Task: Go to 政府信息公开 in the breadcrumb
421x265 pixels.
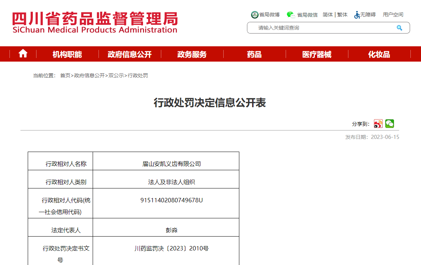Action: (89, 76)
